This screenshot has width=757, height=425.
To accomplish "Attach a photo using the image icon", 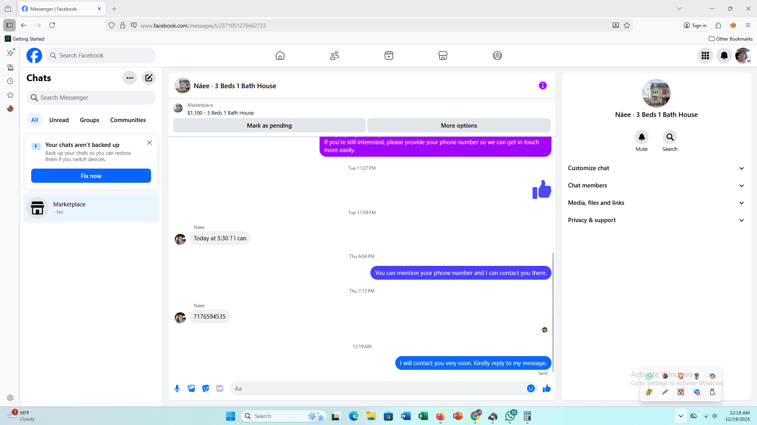I will (x=191, y=388).
